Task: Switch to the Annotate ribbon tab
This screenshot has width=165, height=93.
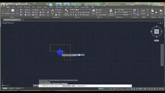Action: 20,7
